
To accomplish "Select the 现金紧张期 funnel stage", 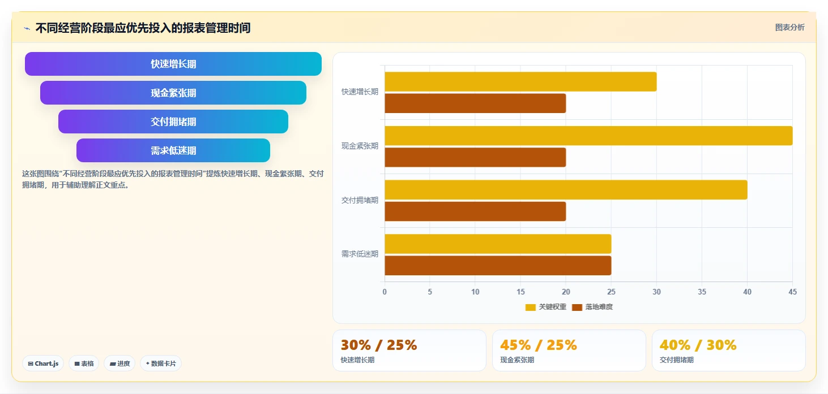I will [x=173, y=93].
